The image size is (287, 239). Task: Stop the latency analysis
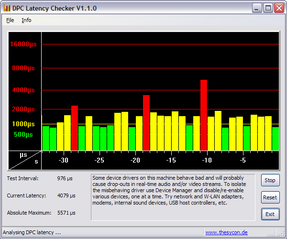pyautogui.click(x=270, y=180)
